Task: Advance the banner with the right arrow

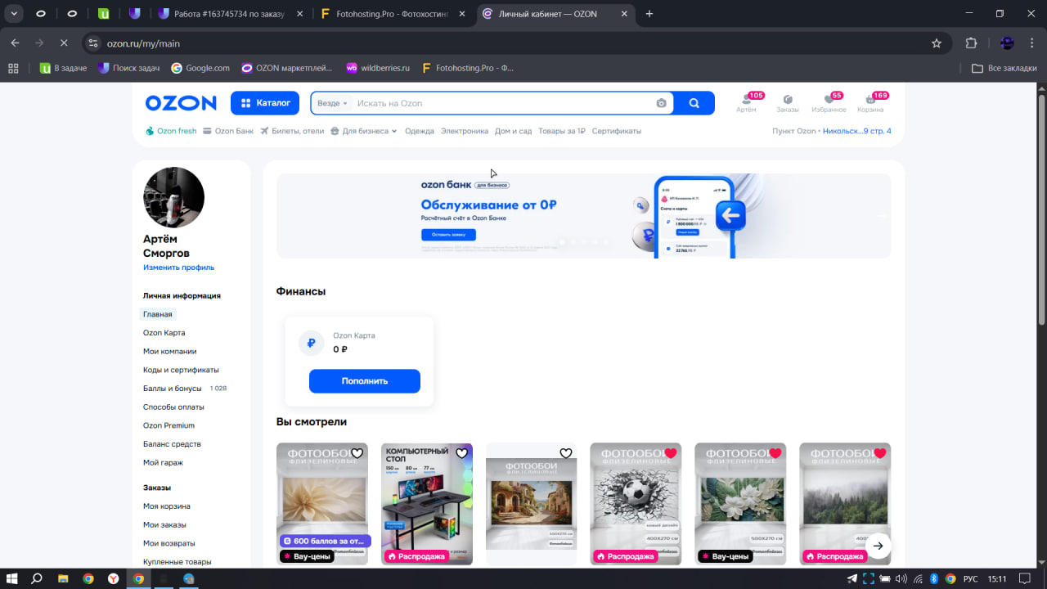Action: [881, 216]
